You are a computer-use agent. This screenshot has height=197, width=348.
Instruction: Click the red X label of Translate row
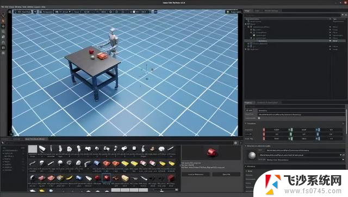tap(264, 130)
